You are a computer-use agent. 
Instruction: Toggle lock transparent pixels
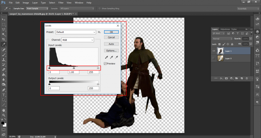(x=219, y=44)
